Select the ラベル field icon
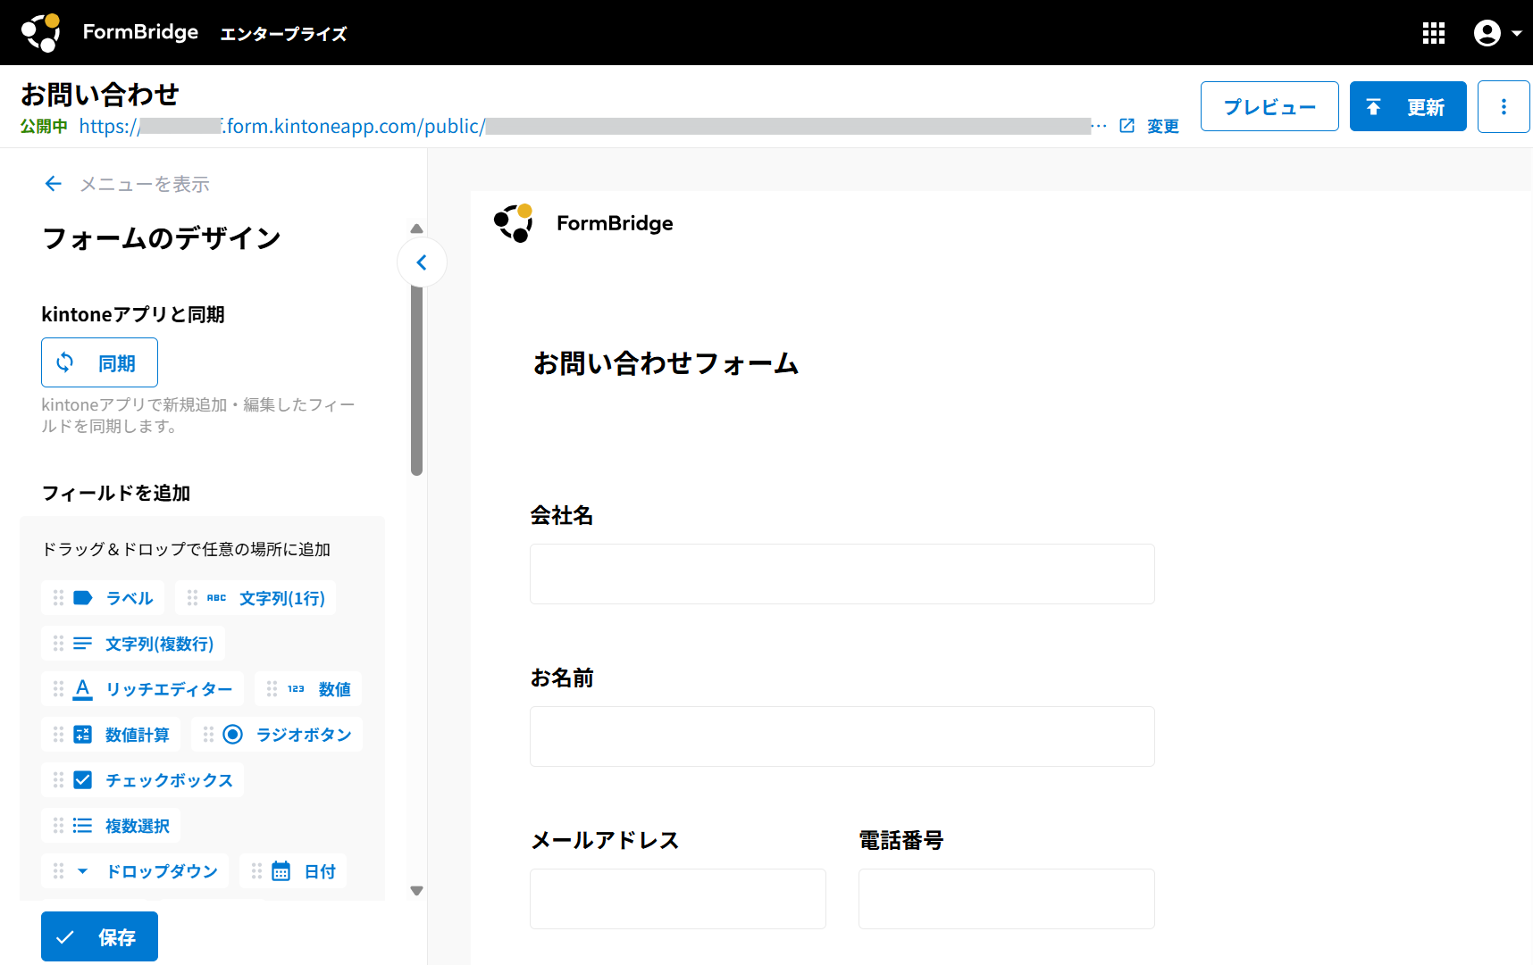This screenshot has height=965, width=1533. [82, 598]
